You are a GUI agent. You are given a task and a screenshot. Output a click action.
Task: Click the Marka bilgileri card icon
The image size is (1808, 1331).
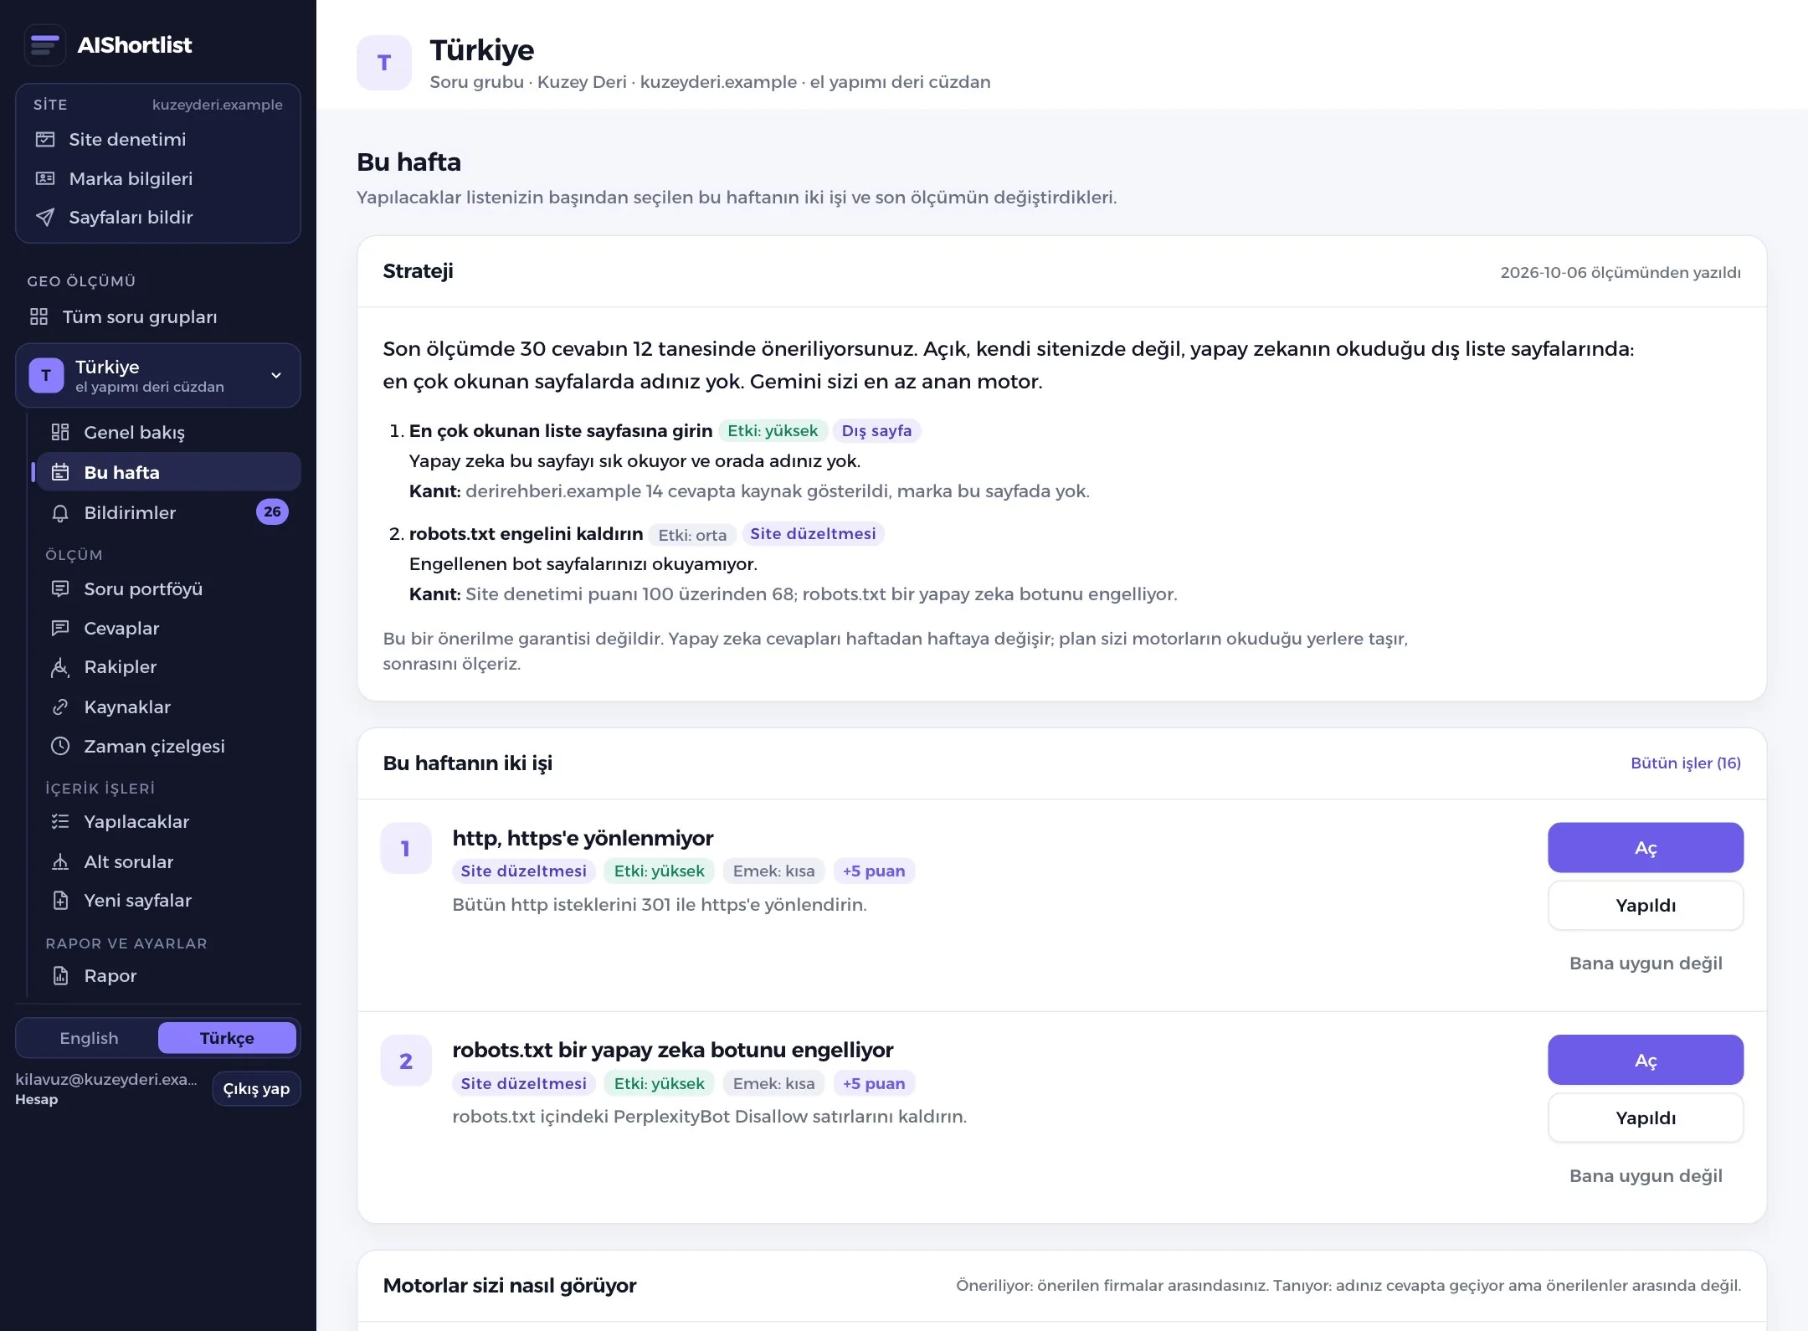tap(45, 178)
